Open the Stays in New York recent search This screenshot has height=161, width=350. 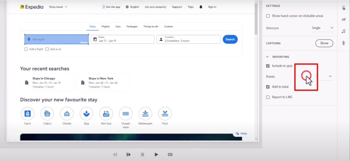pos(103,83)
